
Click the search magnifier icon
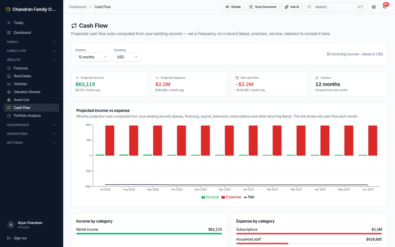pos(309,7)
